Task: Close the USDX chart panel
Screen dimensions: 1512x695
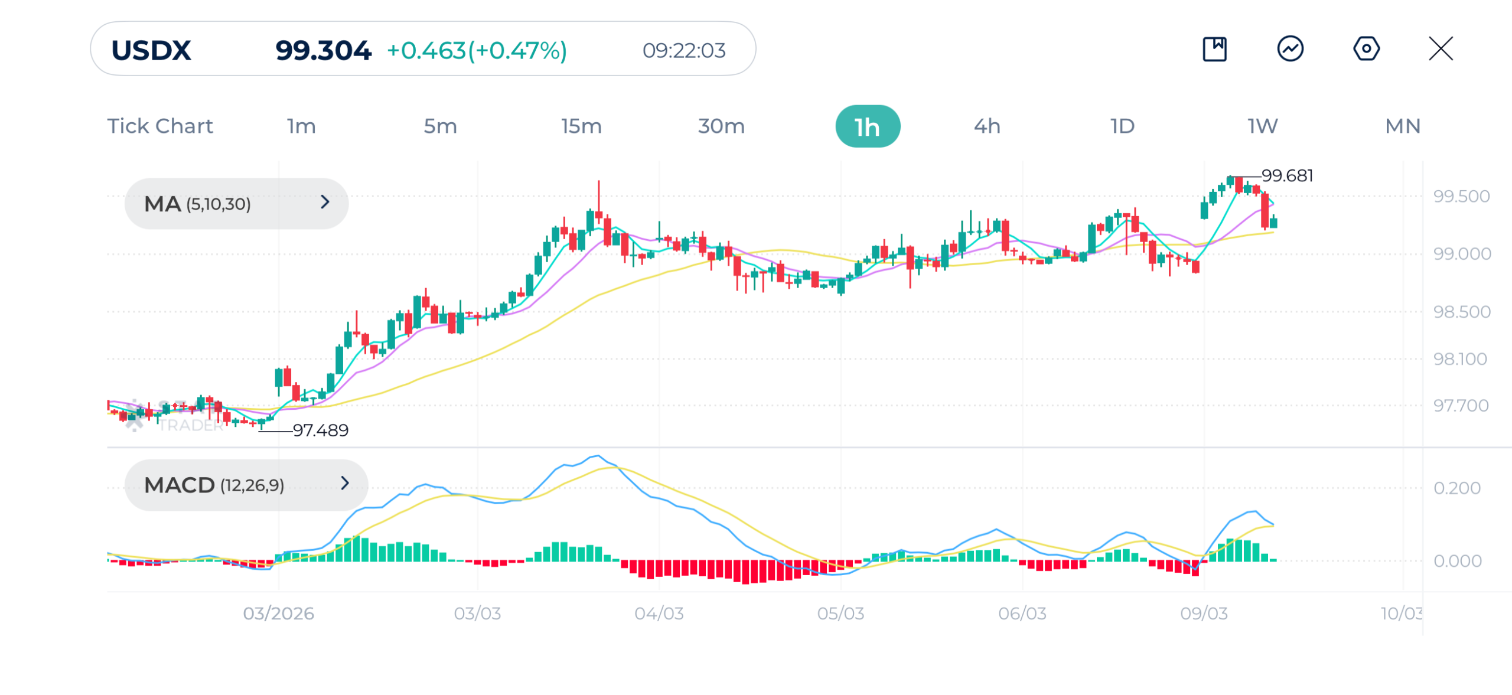Action: (x=1441, y=50)
